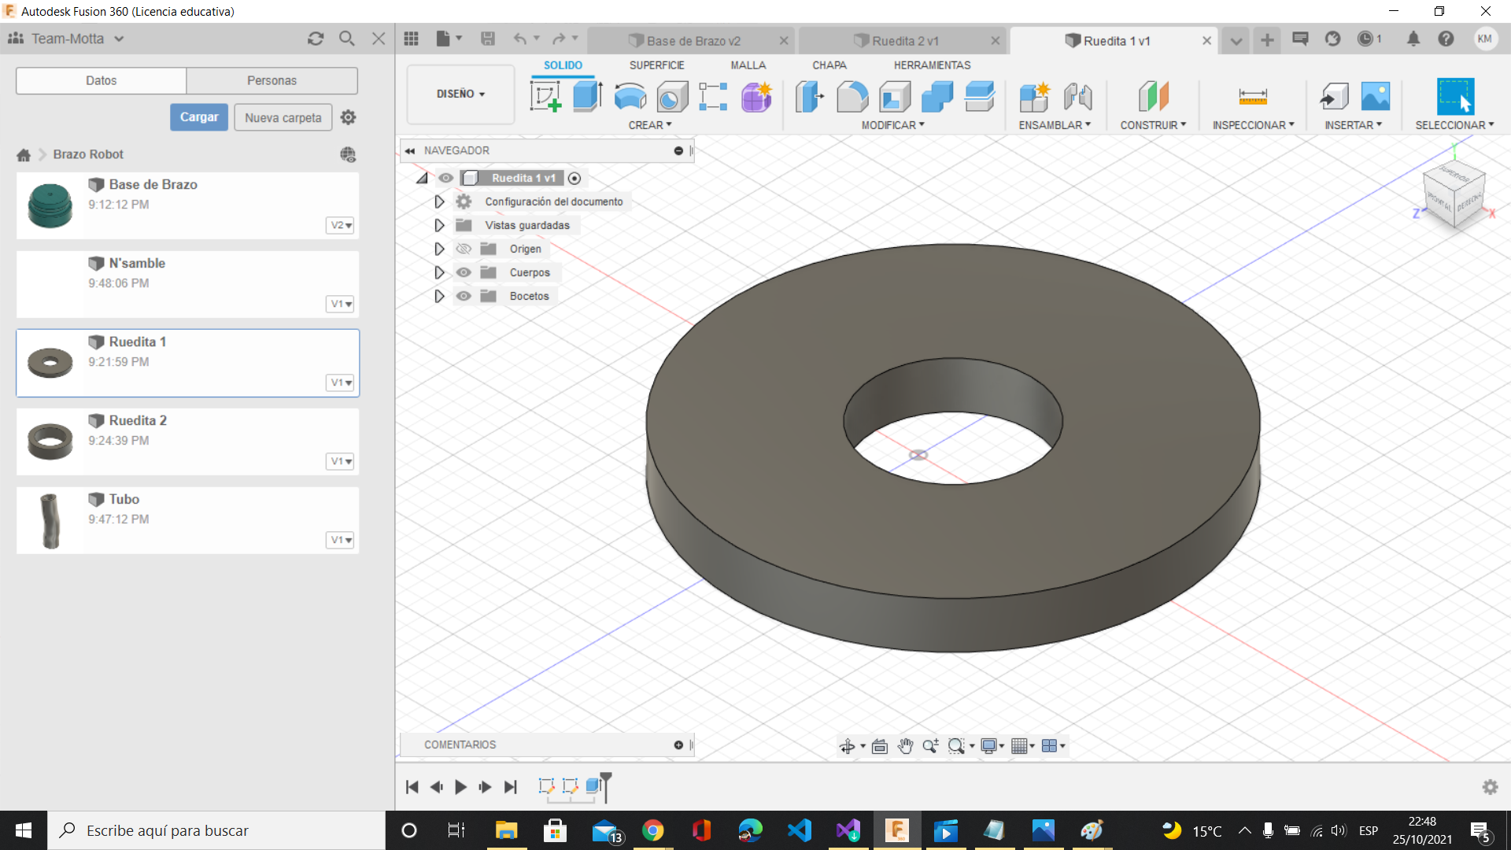Activate the Ruedita 1 v1 component radio button

pos(574,179)
